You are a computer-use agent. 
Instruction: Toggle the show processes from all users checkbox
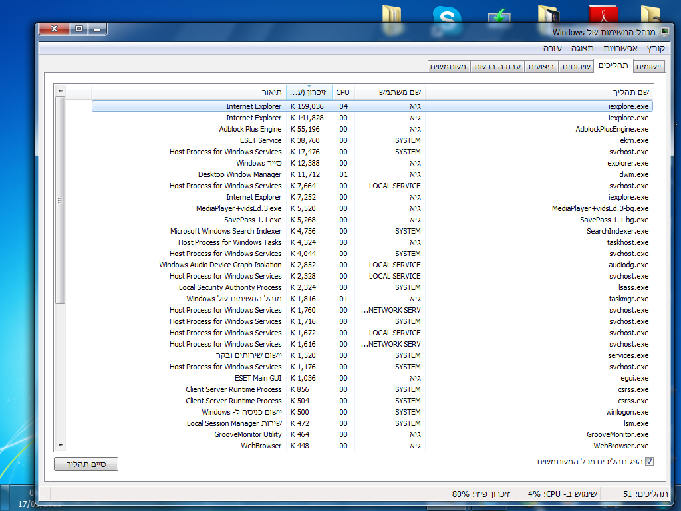click(650, 462)
